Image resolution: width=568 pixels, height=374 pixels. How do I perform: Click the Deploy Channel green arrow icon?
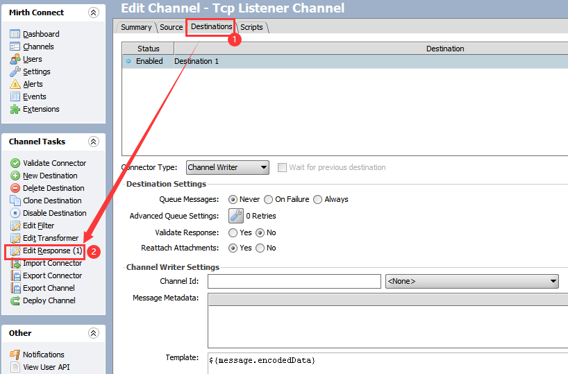[x=15, y=301]
